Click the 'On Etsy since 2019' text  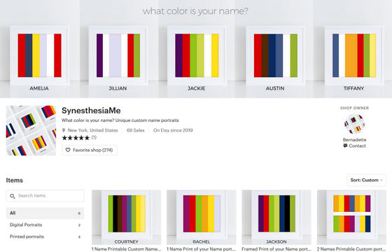(x=173, y=130)
